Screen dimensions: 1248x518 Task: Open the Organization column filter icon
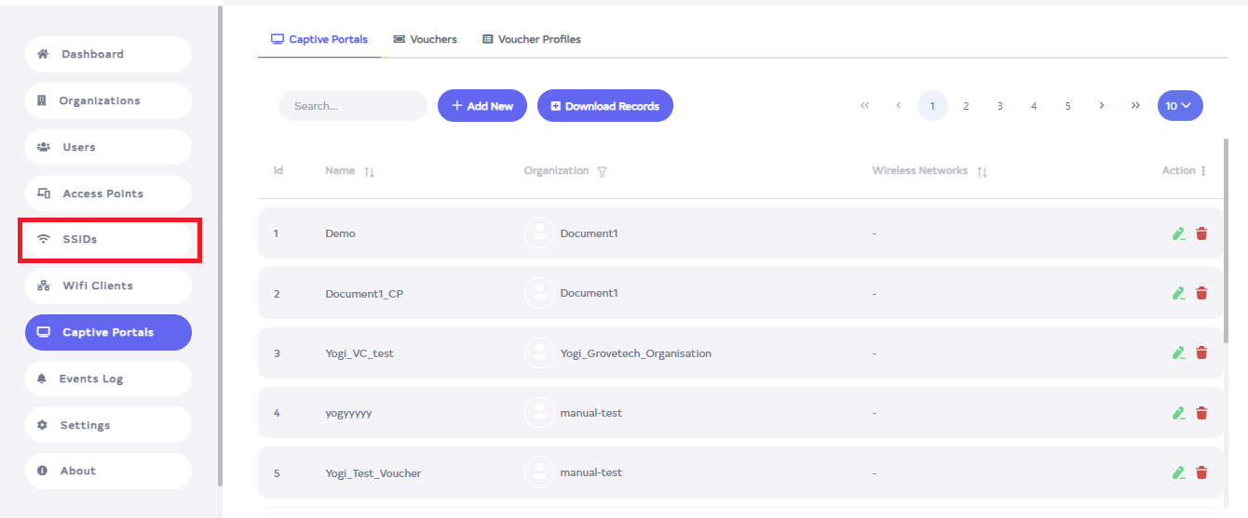click(602, 171)
